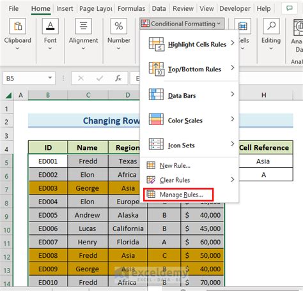Click the Insert Function fx icon
This screenshot has height=291, width=303.
coord(118,78)
